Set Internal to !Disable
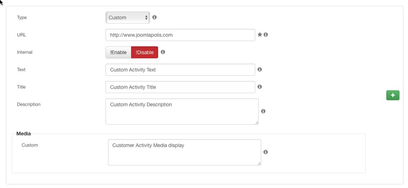 tap(145, 52)
